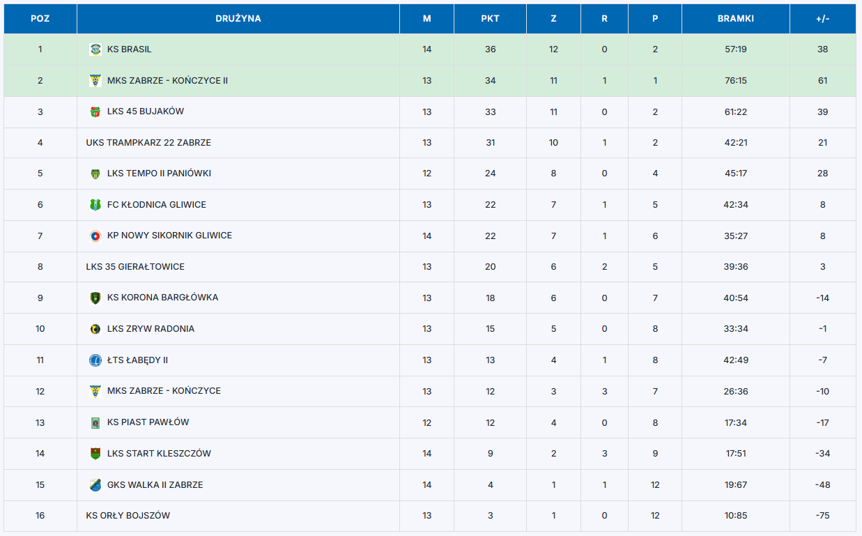Click the POZ column header

pos(40,19)
